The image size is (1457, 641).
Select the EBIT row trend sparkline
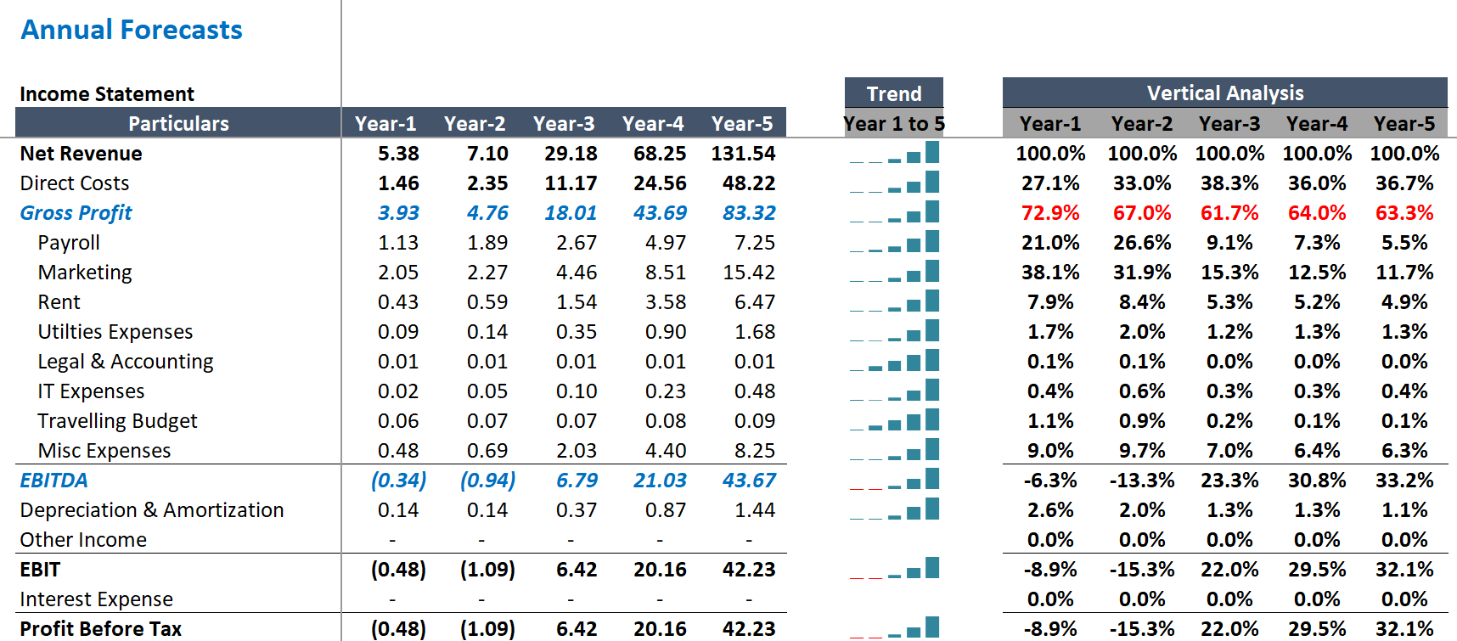[x=894, y=570]
